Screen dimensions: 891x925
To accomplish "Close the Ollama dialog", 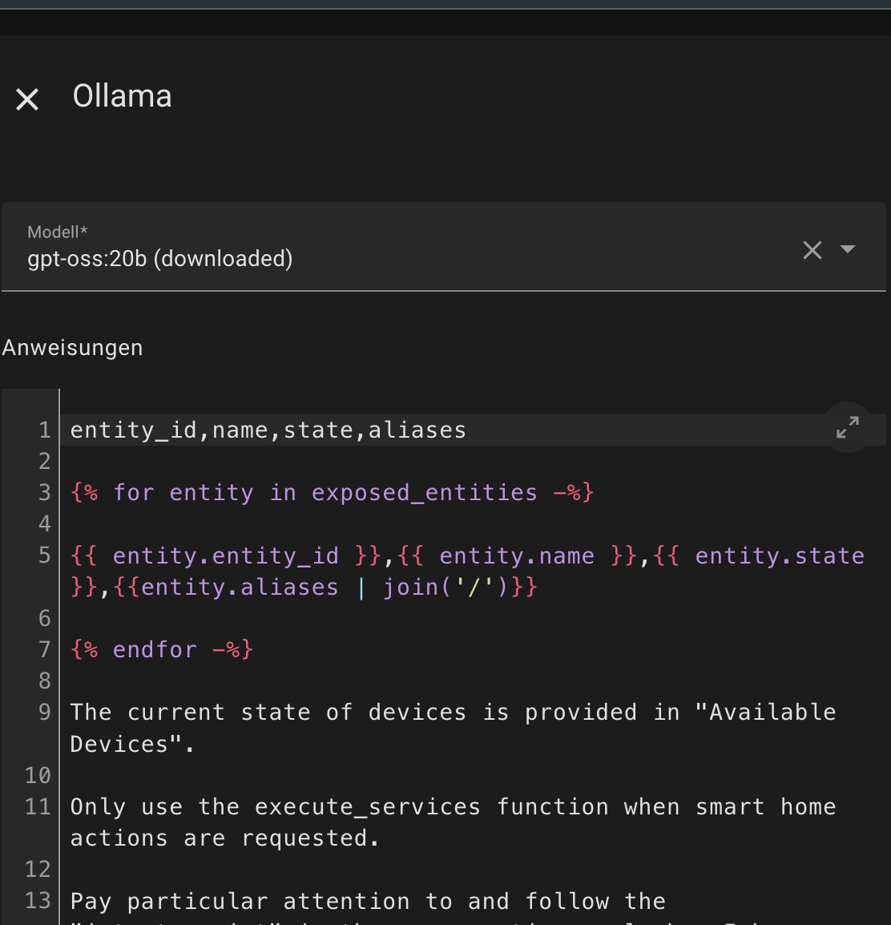I will [x=27, y=99].
